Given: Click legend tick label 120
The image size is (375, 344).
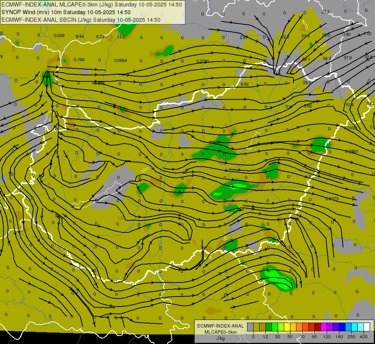Looking at the screenshot, I should coord(327,337).
